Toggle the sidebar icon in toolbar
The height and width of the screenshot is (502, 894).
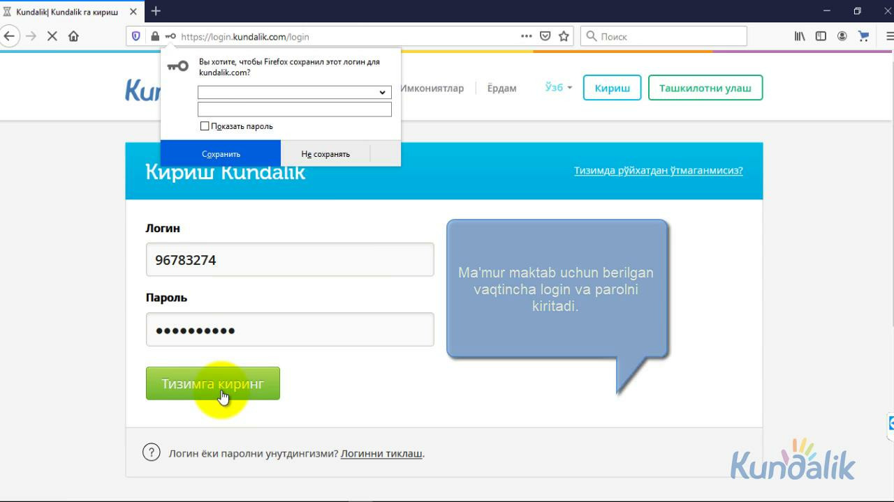pyautogui.click(x=821, y=36)
